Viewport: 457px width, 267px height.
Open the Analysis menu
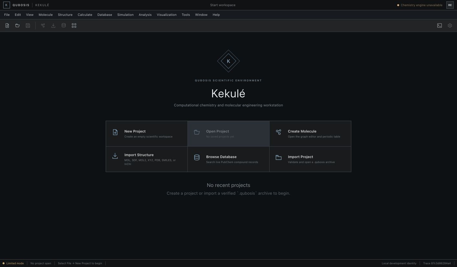click(x=145, y=15)
